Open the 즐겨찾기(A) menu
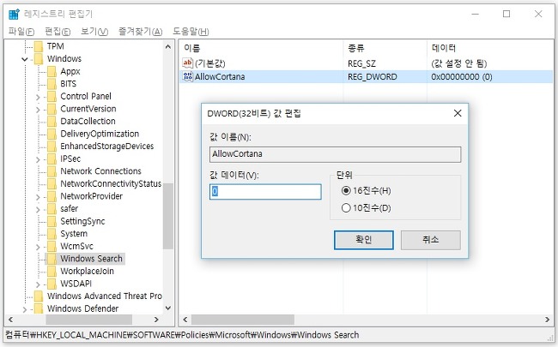 [x=140, y=31]
